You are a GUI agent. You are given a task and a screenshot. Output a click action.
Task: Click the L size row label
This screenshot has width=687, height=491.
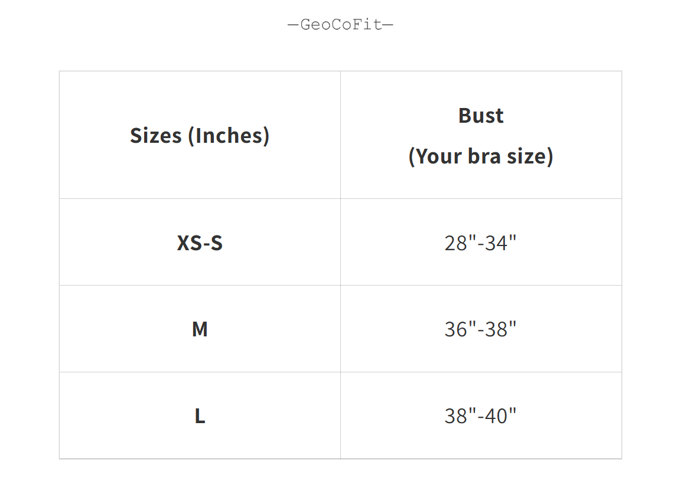click(x=200, y=416)
